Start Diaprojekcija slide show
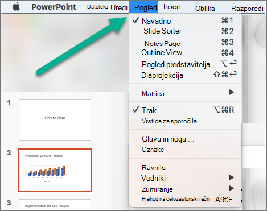The width and height of the screenshot is (267, 211). point(185,75)
